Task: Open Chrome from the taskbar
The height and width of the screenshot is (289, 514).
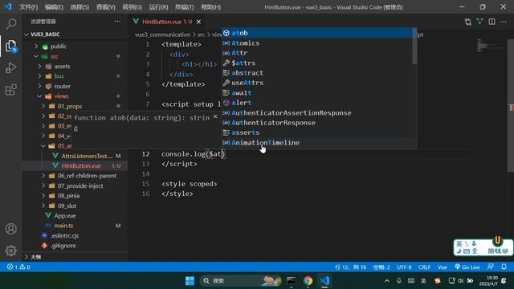Action: pos(308,281)
